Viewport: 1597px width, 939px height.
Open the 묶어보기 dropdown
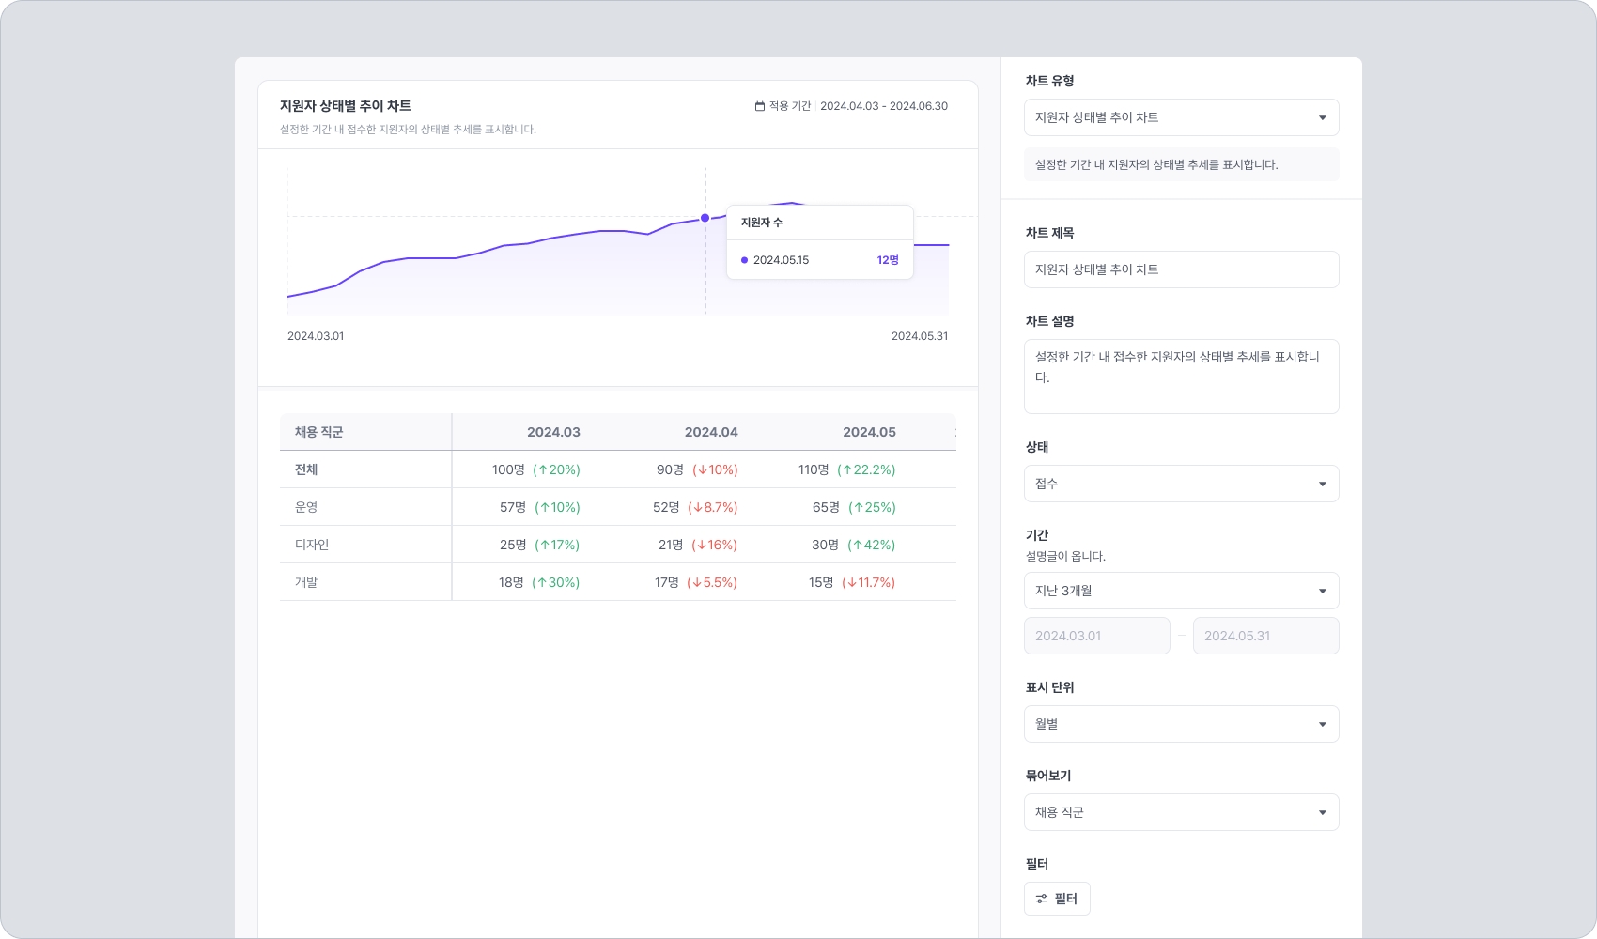coord(1181,812)
